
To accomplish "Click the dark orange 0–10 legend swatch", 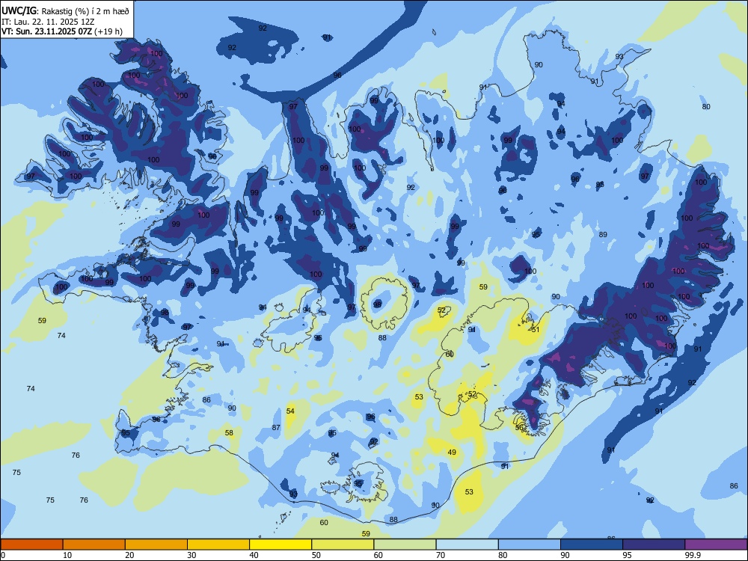I will pyautogui.click(x=31, y=545).
